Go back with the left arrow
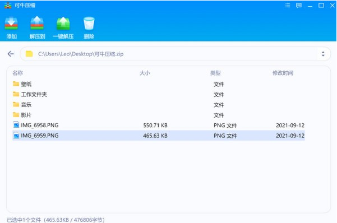The width and height of the screenshot is (337, 223). 11,54
